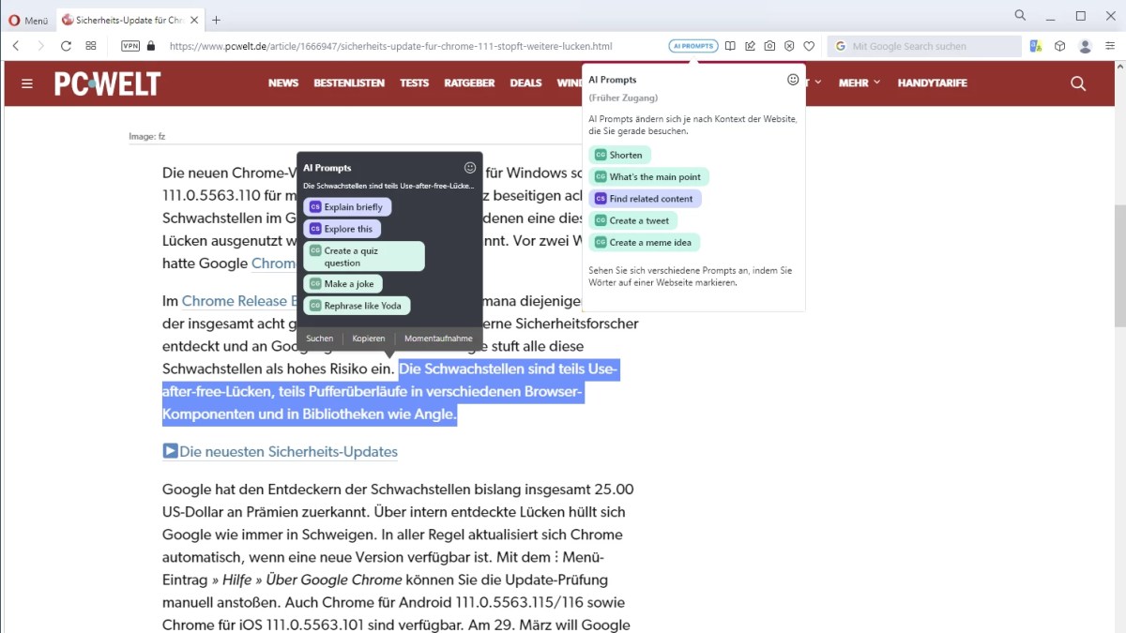This screenshot has width=1126, height=633.
Task: Click the AI PROMPTS pill button
Action: (693, 46)
